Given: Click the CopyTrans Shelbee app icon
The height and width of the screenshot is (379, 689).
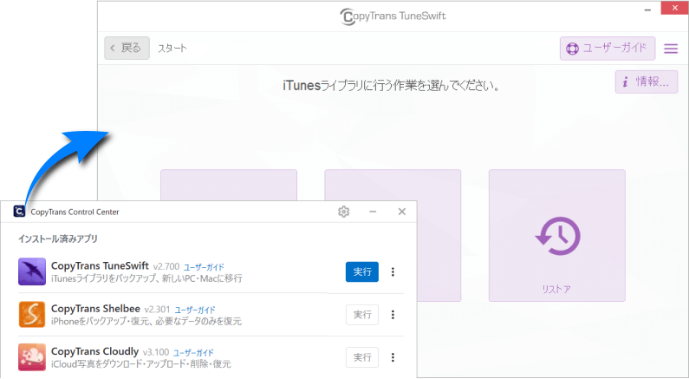Looking at the screenshot, I should [x=32, y=314].
